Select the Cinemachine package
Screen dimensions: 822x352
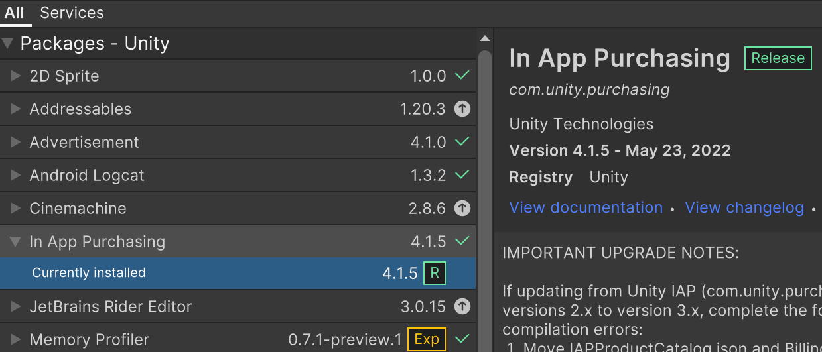[x=238, y=208]
